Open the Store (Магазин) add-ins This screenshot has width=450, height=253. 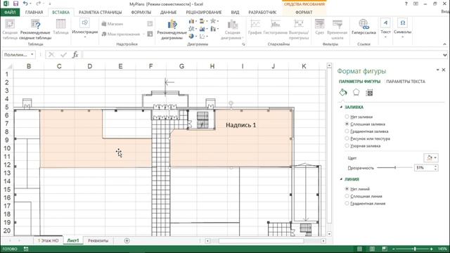pos(112,24)
